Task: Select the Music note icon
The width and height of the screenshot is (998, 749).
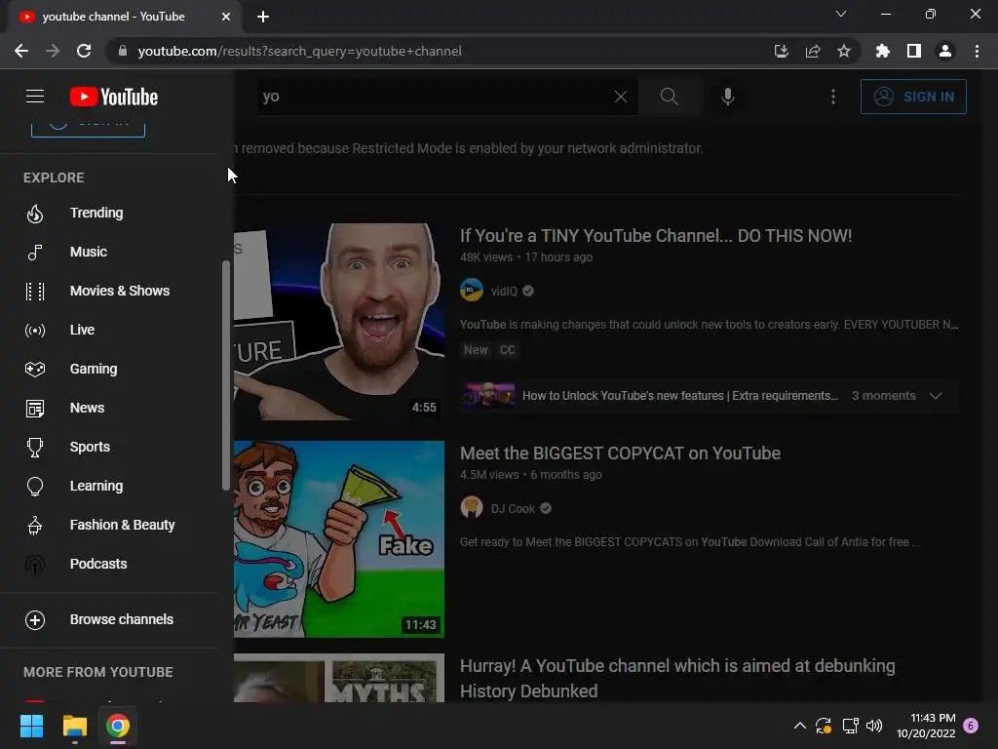Action: coord(35,253)
